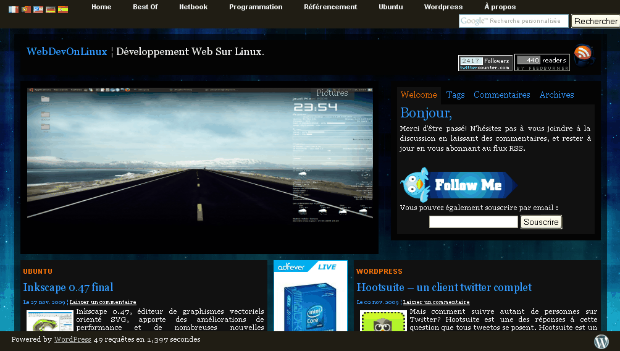Open Hootsuite – un client twitter complet
Image resolution: width=620 pixels, height=351 pixels.
444,287
